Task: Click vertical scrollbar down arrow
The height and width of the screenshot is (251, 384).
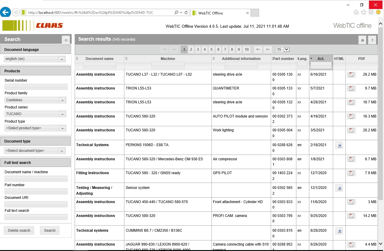Action: coord(381,243)
